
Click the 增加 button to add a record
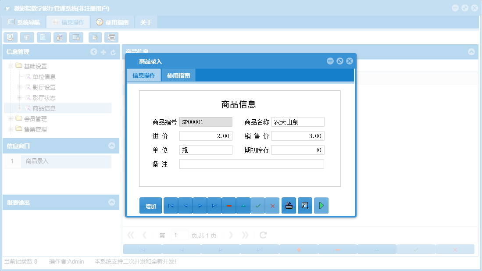[x=150, y=205]
